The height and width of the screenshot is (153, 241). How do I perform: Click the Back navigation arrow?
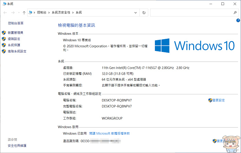5,13
